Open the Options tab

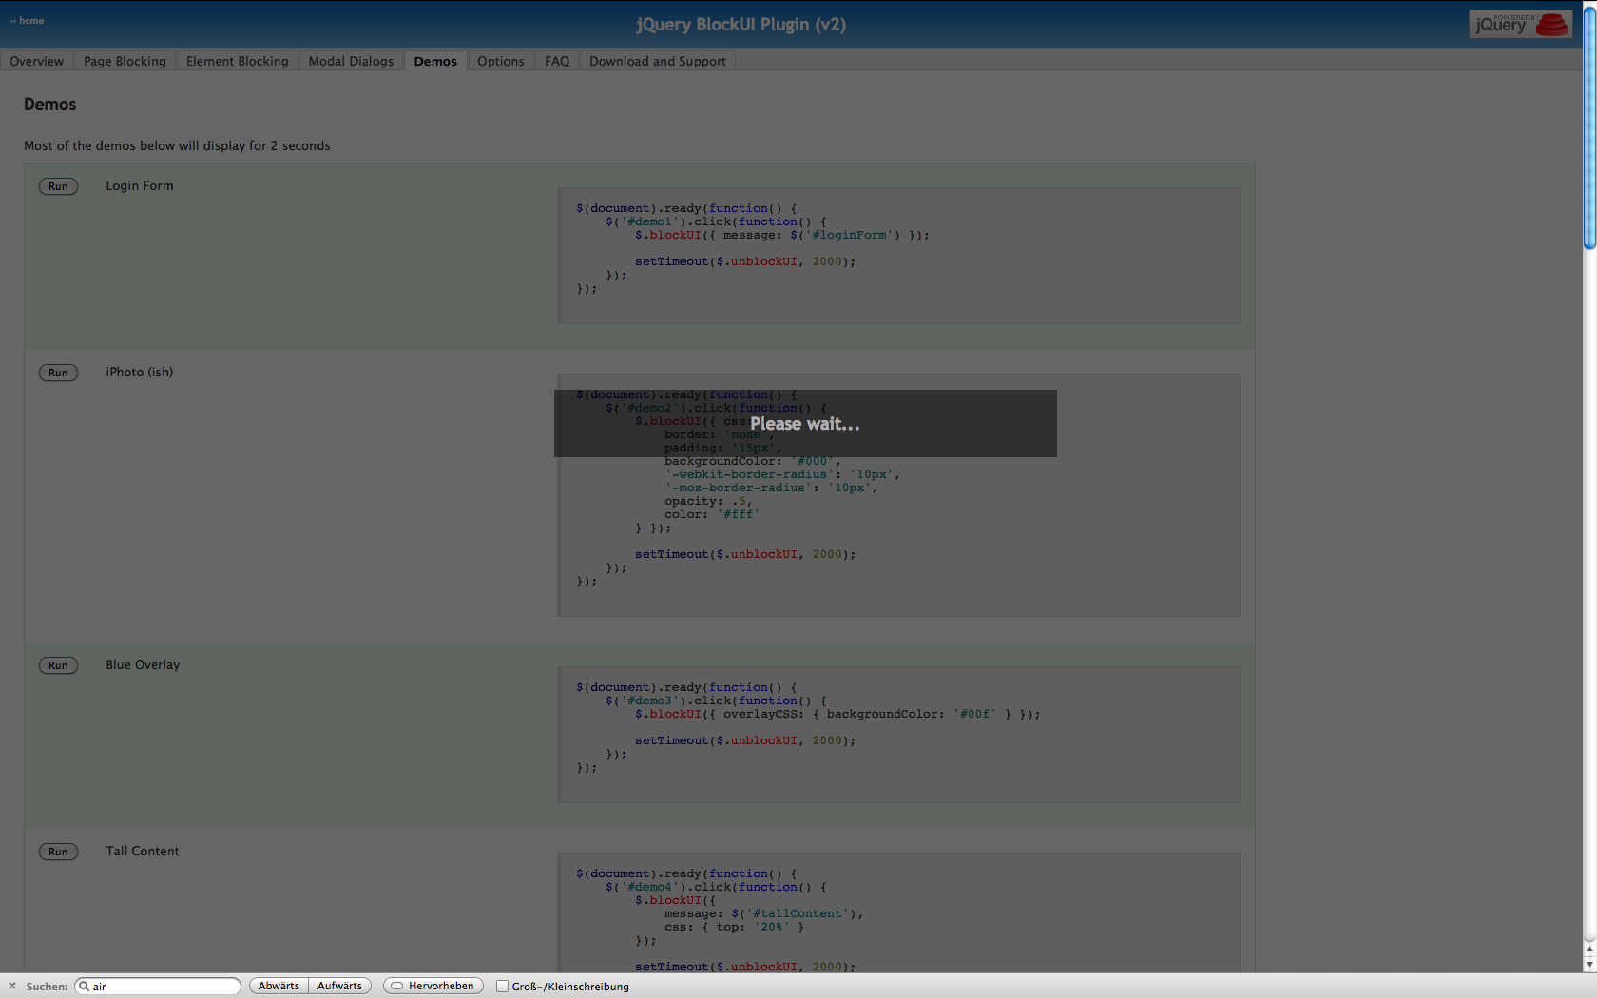[x=501, y=61]
